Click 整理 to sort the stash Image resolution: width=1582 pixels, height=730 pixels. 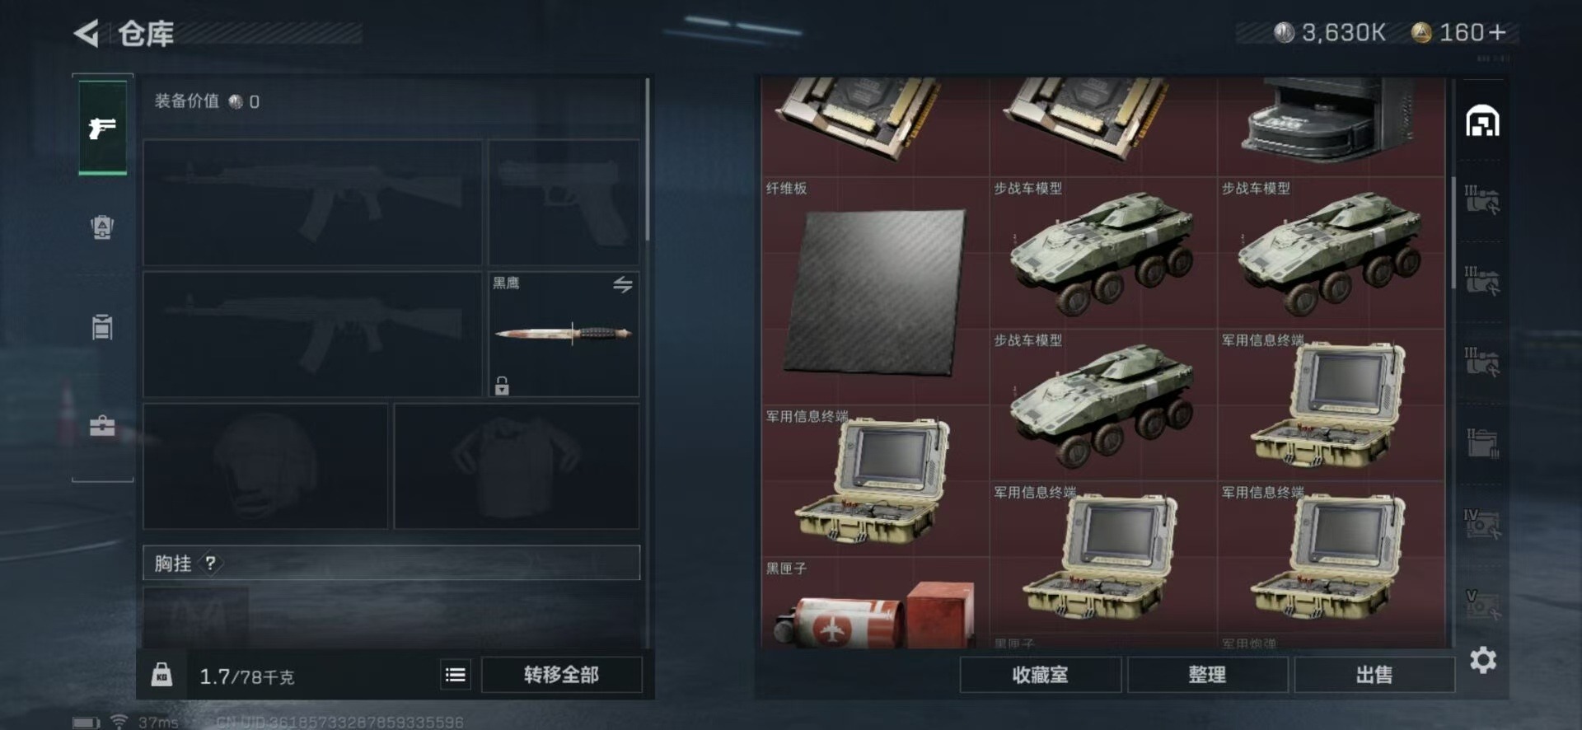(1207, 675)
